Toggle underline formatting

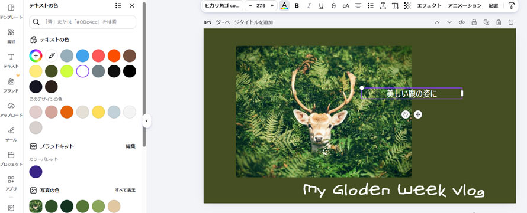coord(321,6)
